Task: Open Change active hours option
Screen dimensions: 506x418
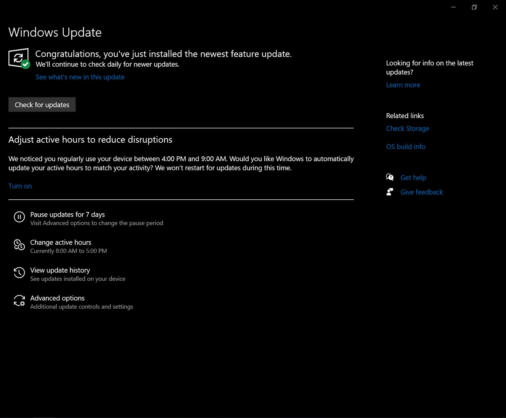Action: point(61,242)
